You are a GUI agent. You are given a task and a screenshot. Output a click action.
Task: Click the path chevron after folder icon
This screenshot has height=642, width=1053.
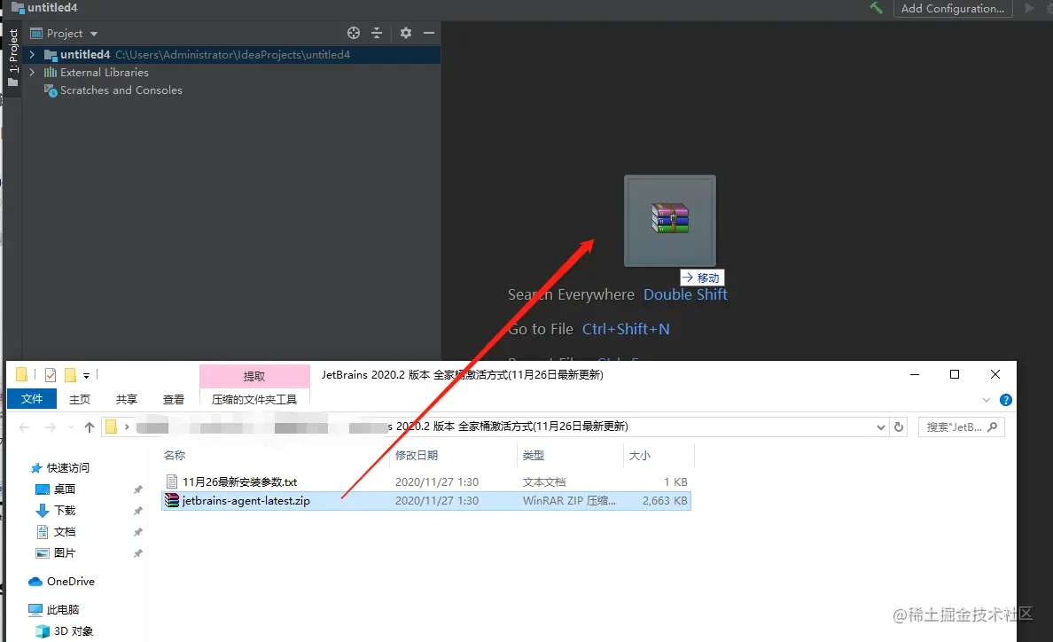pos(126,427)
